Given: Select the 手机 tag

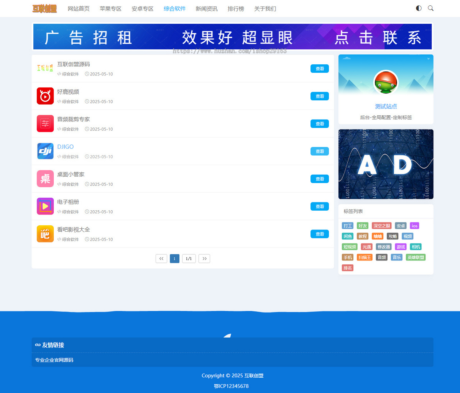Looking at the screenshot, I should (348, 257).
